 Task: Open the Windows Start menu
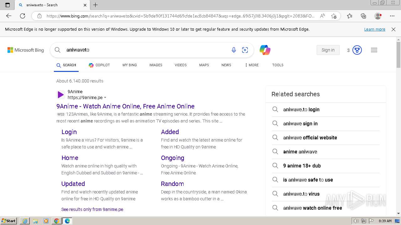[x=9, y=221]
